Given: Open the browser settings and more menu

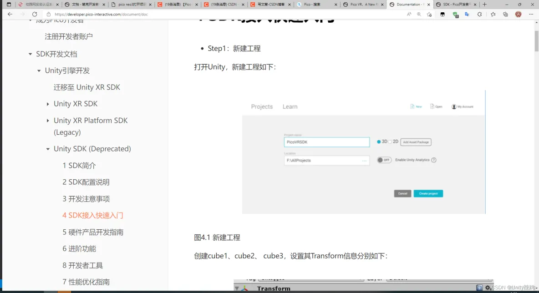Looking at the screenshot, I should pyautogui.click(x=531, y=14).
